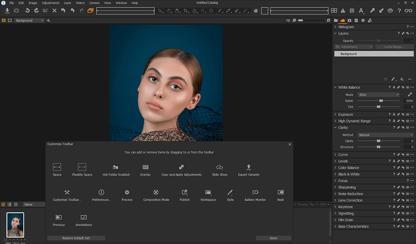
Task: Click the Slide Show item in Customize Toolbar
Action: [219, 170]
